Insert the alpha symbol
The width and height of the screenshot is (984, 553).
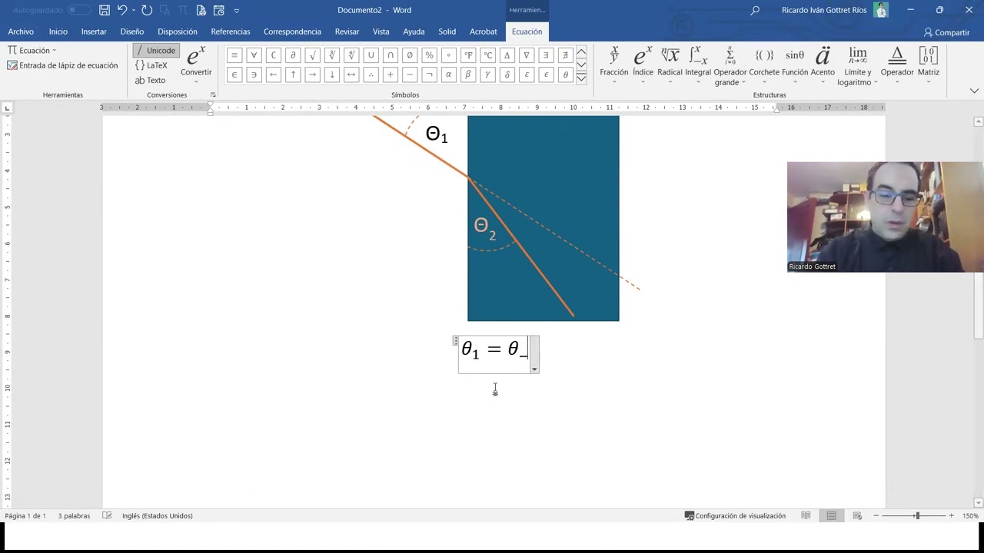click(x=449, y=75)
